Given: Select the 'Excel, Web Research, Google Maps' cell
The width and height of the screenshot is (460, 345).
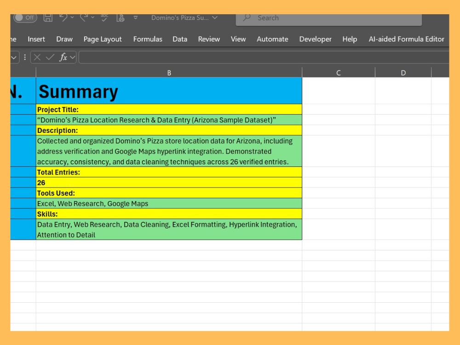Looking at the screenshot, I should 169,203.
